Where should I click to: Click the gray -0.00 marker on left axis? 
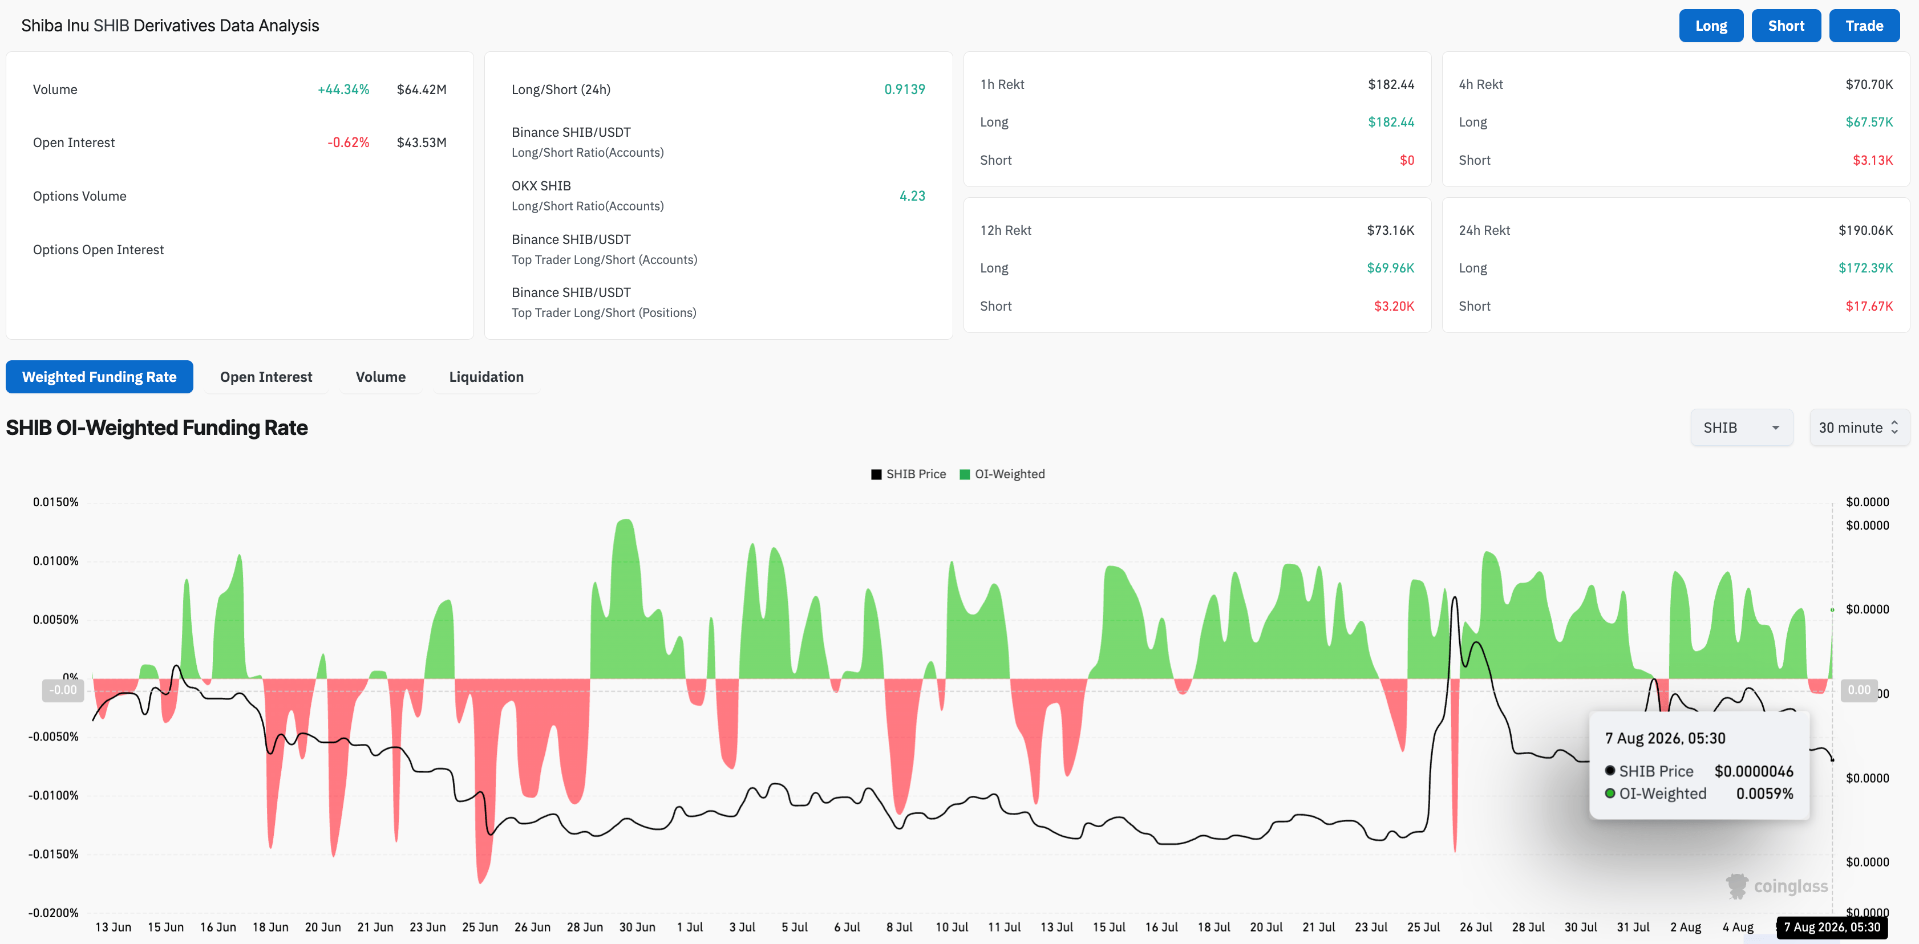pyautogui.click(x=63, y=690)
